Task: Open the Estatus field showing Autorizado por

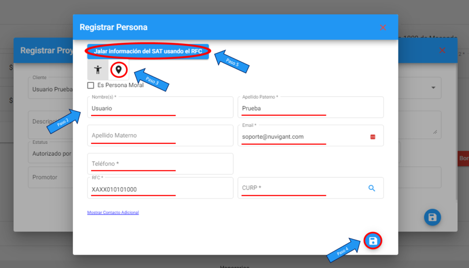Action: [x=51, y=152]
